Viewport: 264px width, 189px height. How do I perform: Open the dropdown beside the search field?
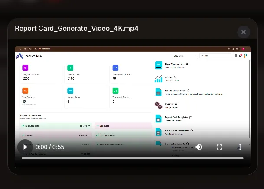pos(185,56)
